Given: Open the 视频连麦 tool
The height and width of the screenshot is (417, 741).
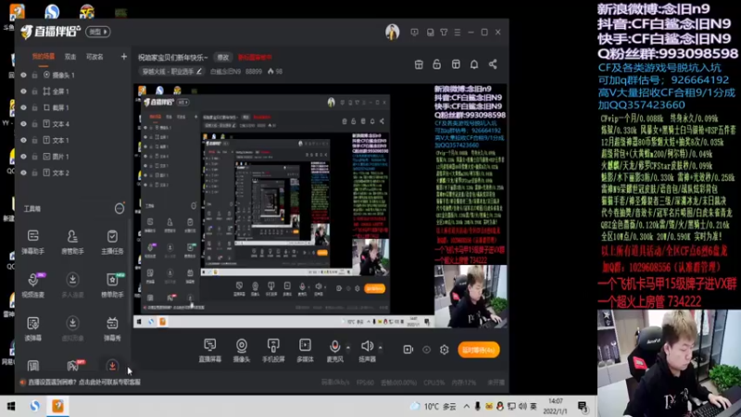Looking at the screenshot, I should (x=32, y=285).
